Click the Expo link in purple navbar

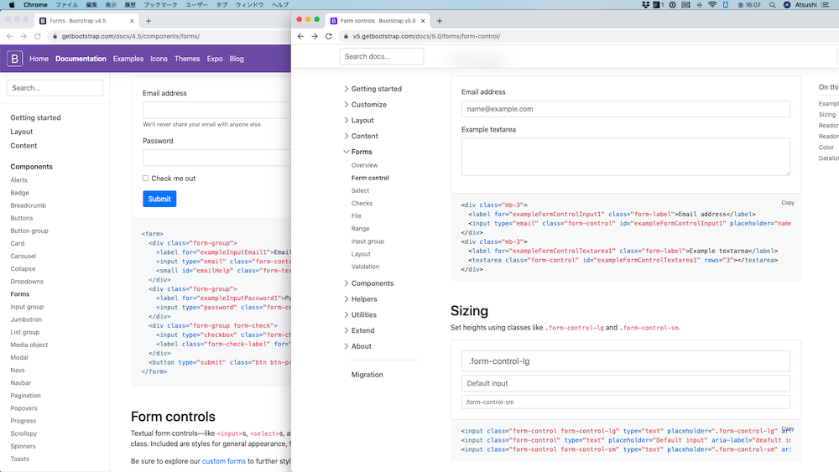coord(215,59)
